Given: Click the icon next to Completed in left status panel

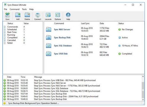Looking at the screenshot, I should pyautogui.click(x=5, y=37).
